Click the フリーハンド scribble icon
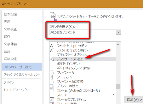The height and width of the screenshot is (104, 143). click(52, 77)
